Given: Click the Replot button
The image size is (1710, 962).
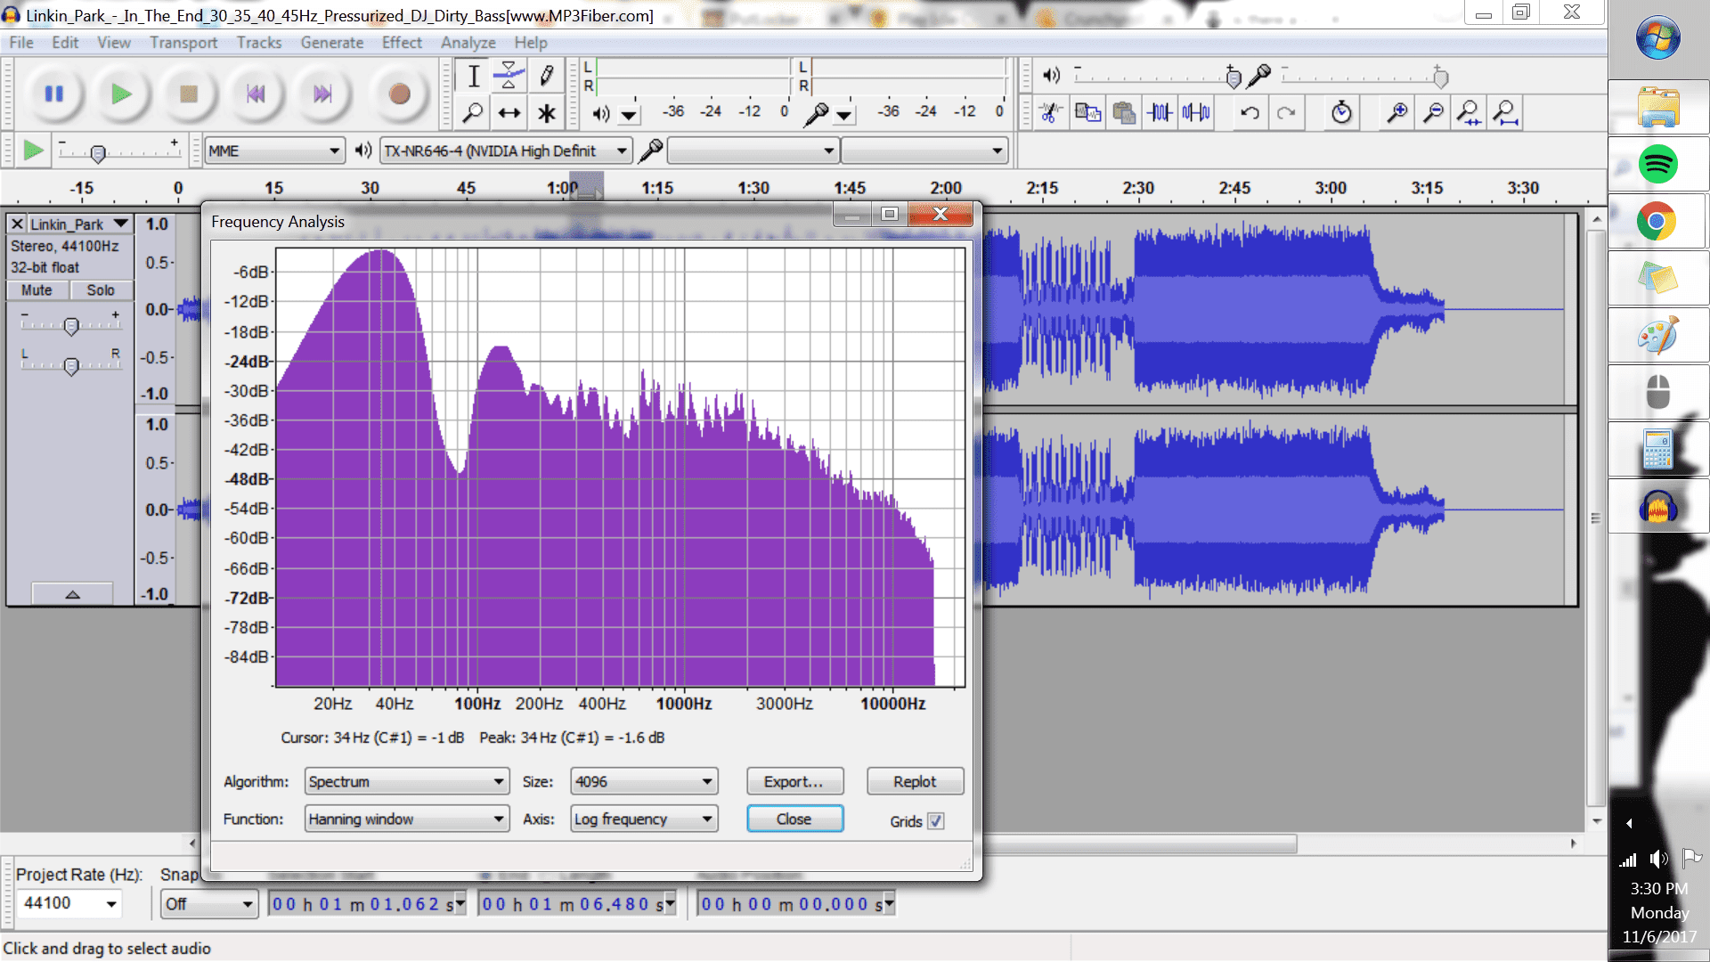Looking at the screenshot, I should [x=915, y=781].
